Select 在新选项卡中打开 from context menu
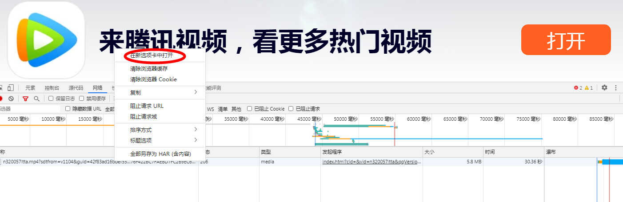This screenshot has height=202, width=623. click(152, 55)
